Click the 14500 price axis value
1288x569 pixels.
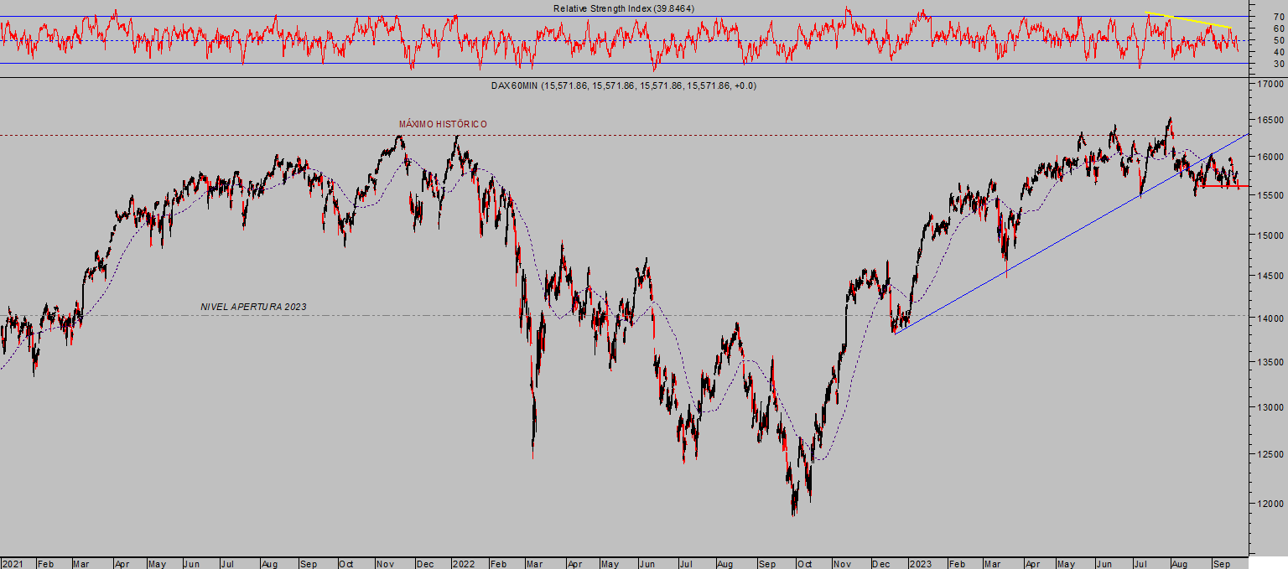(1271, 276)
